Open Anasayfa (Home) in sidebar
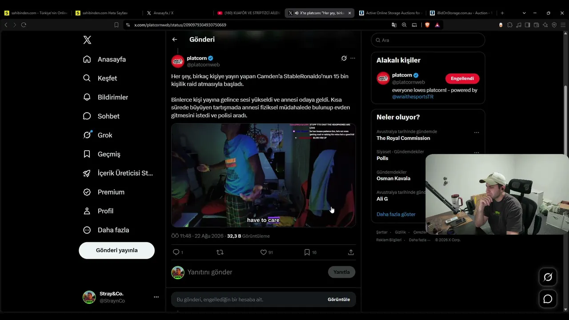This screenshot has width=569, height=320. [104, 59]
